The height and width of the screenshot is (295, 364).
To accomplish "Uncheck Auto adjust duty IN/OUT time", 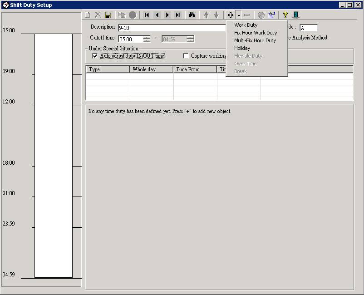I will (x=95, y=56).
